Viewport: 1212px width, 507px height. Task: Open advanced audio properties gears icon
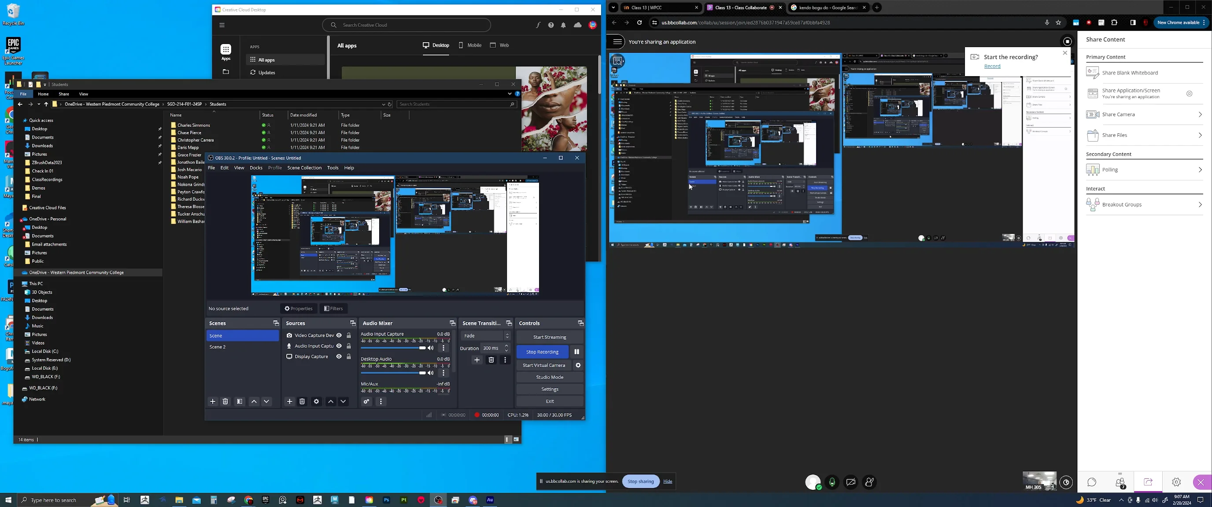366,401
